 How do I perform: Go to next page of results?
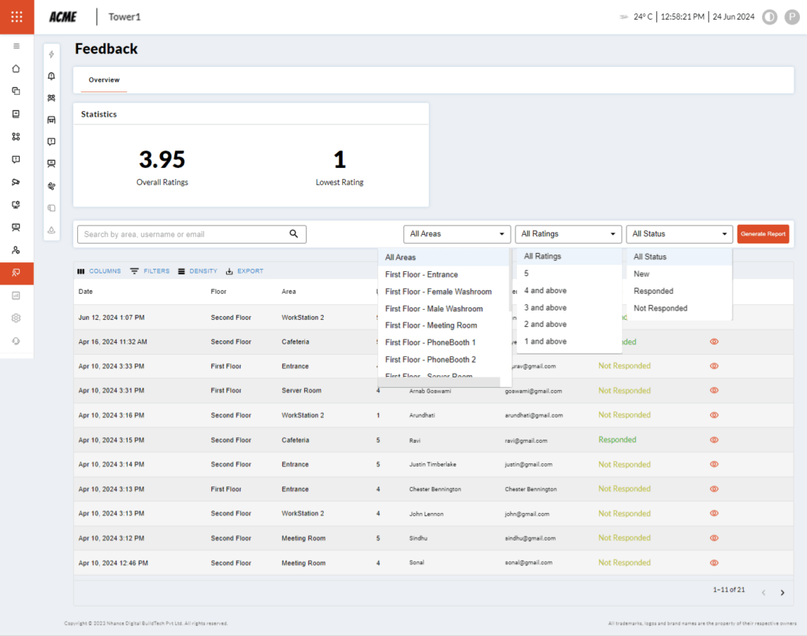click(782, 593)
